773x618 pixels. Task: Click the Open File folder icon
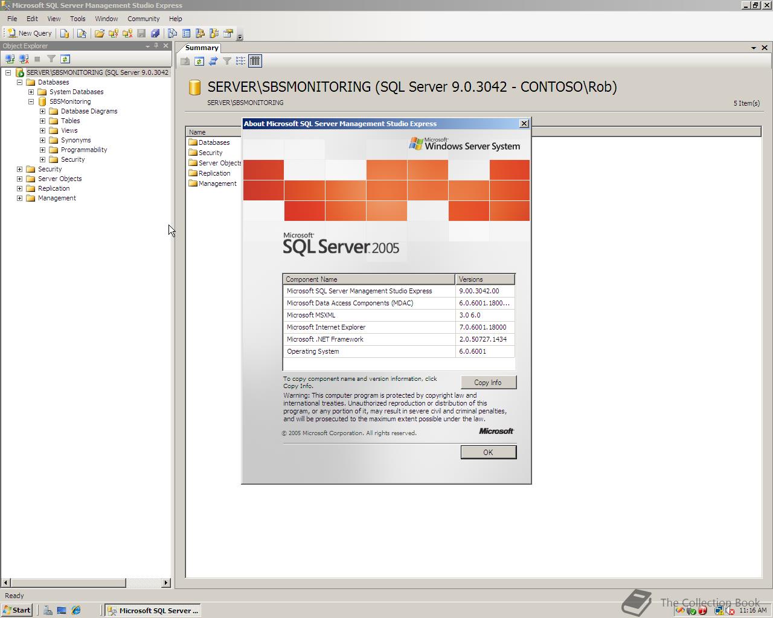[x=100, y=33]
